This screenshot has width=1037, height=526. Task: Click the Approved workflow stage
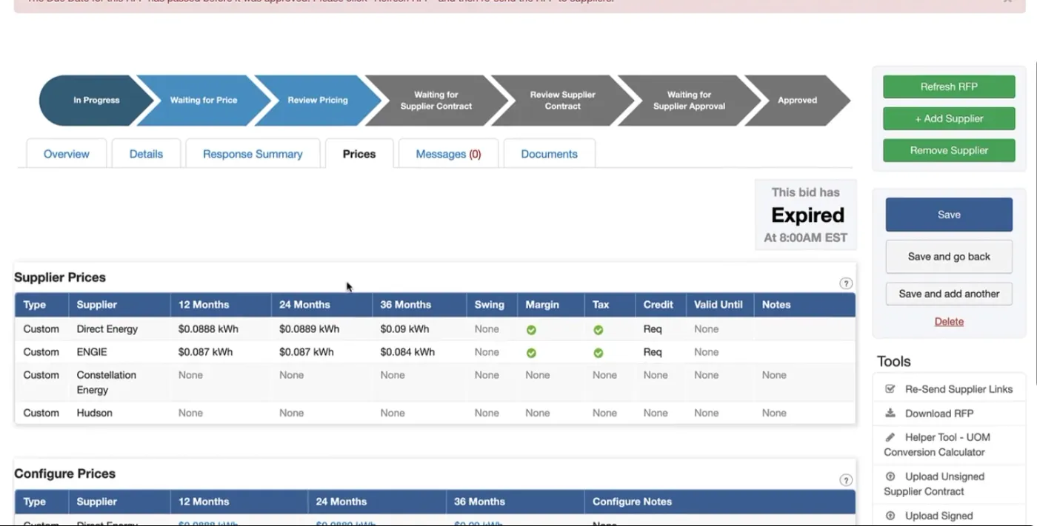pyautogui.click(x=797, y=100)
